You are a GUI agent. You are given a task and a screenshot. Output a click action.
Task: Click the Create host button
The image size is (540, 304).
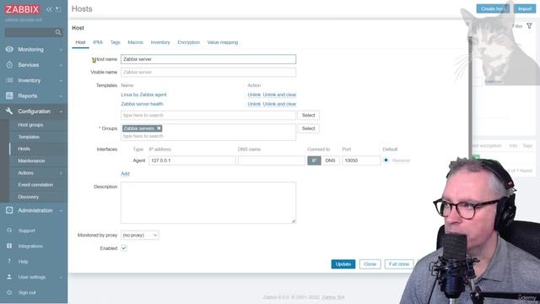(493, 9)
